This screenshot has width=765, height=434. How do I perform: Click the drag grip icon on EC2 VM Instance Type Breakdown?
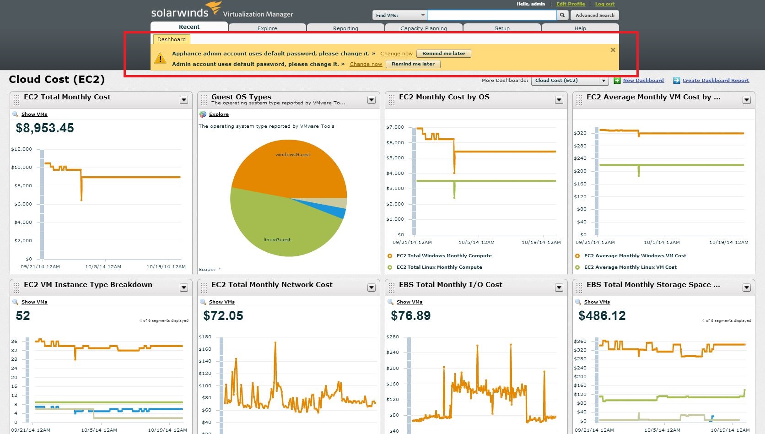[x=16, y=288]
